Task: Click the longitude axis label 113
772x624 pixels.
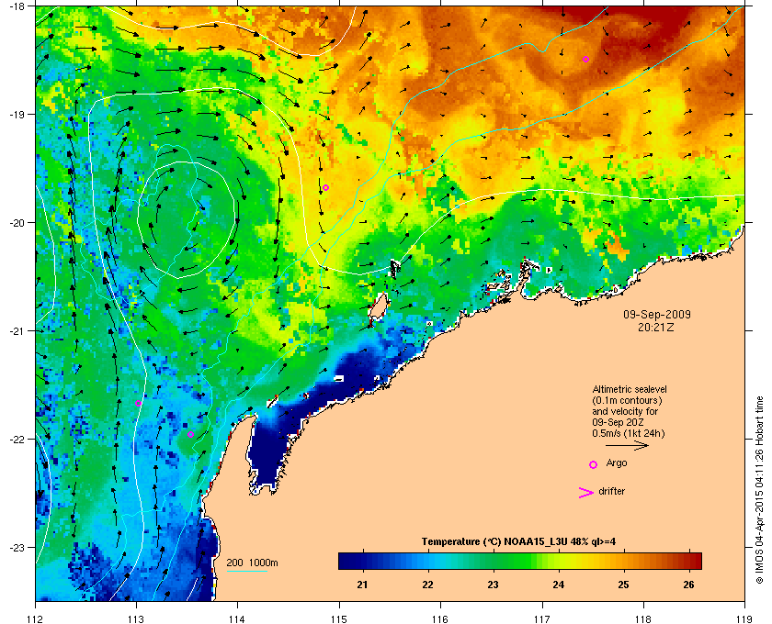Action: pyautogui.click(x=136, y=618)
